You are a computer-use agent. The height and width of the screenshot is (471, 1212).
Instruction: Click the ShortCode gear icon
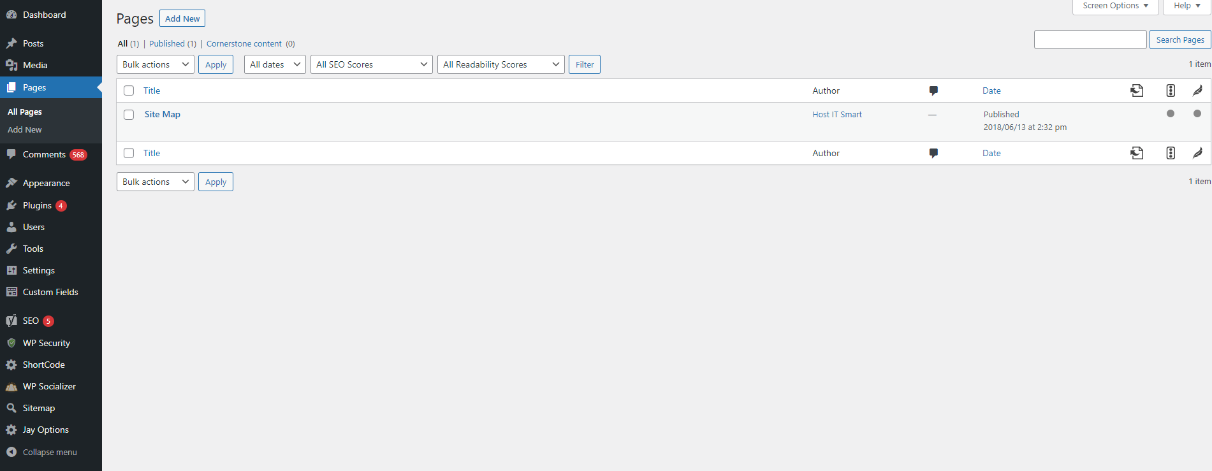click(x=11, y=365)
